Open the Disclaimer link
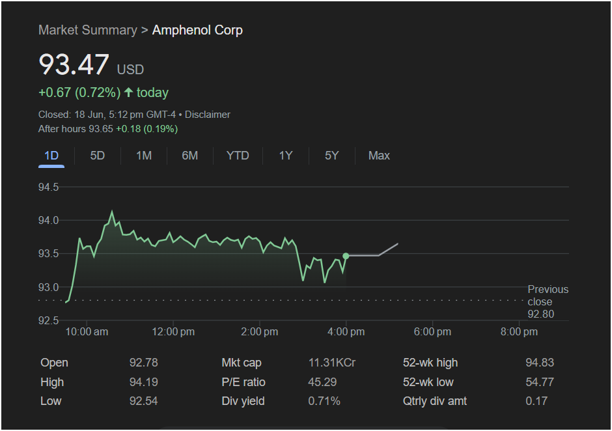This screenshot has height=431, width=612. coord(207,115)
